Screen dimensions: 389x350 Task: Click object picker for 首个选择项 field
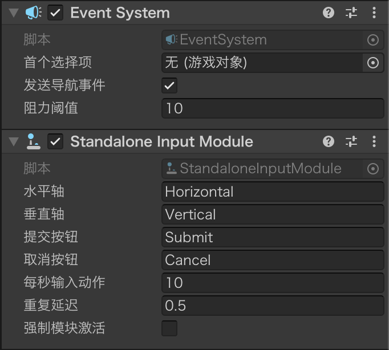[373, 63]
